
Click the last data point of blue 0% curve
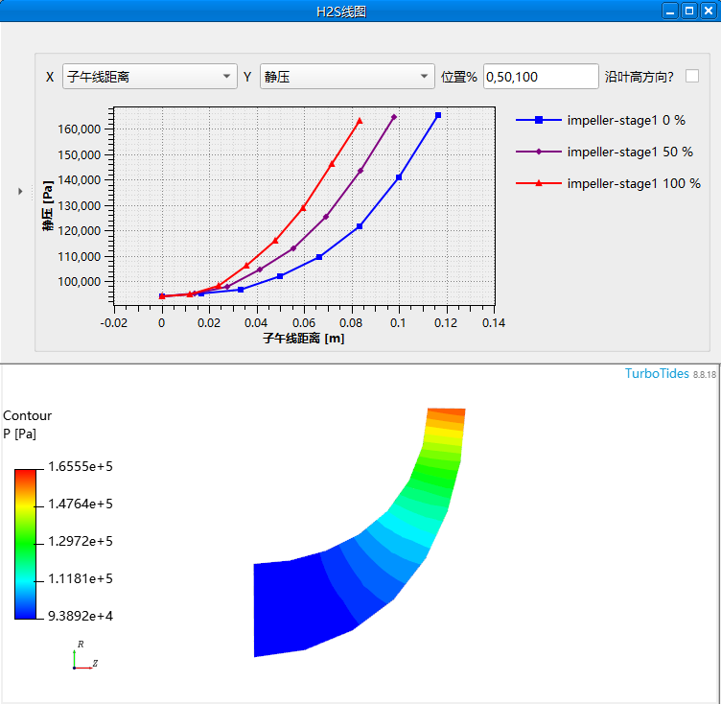click(x=438, y=115)
